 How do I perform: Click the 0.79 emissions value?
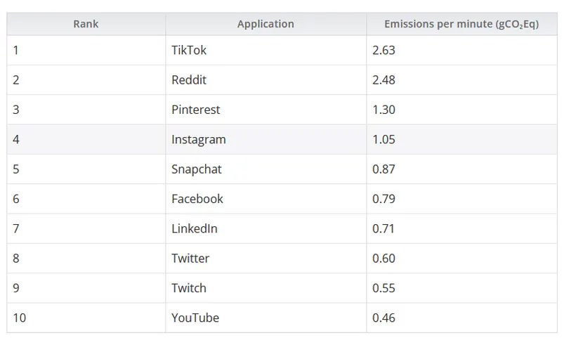(x=384, y=199)
